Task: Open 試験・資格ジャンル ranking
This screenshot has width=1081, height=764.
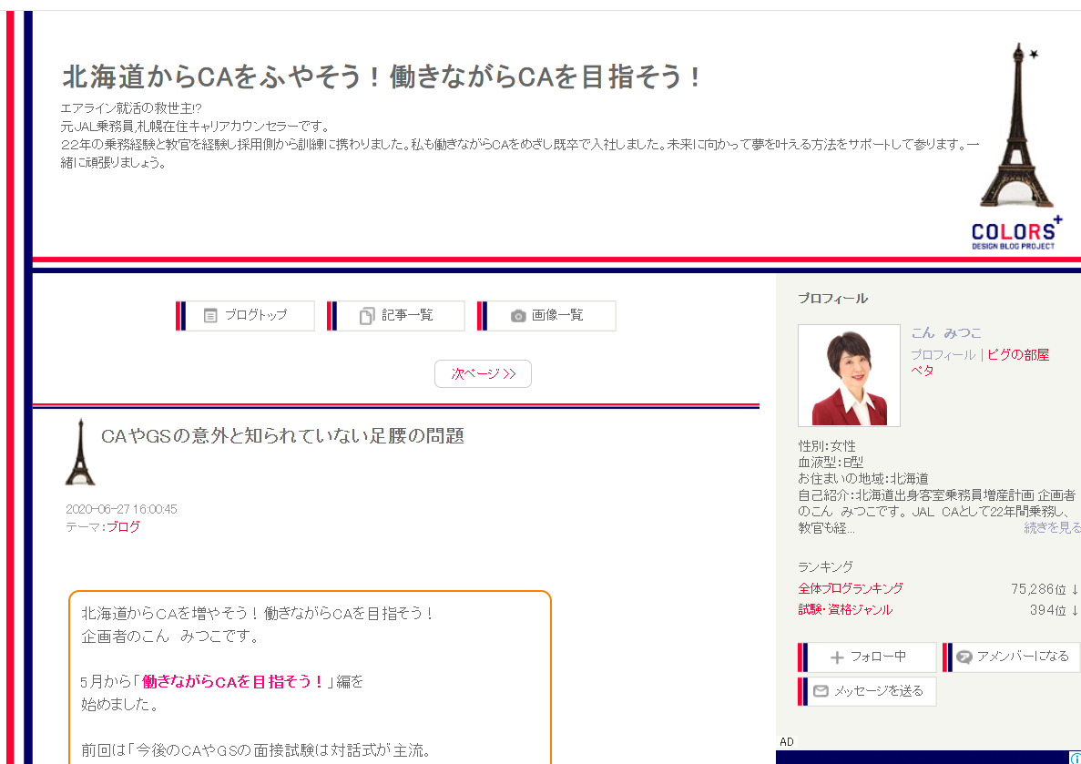Action: (x=845, y=609)
